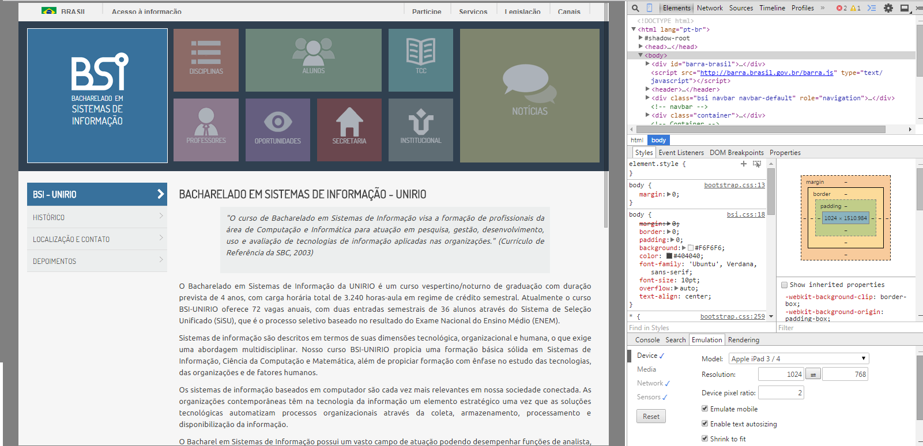Open the bootstrap.css:13 source link

(x=734, y=185)
